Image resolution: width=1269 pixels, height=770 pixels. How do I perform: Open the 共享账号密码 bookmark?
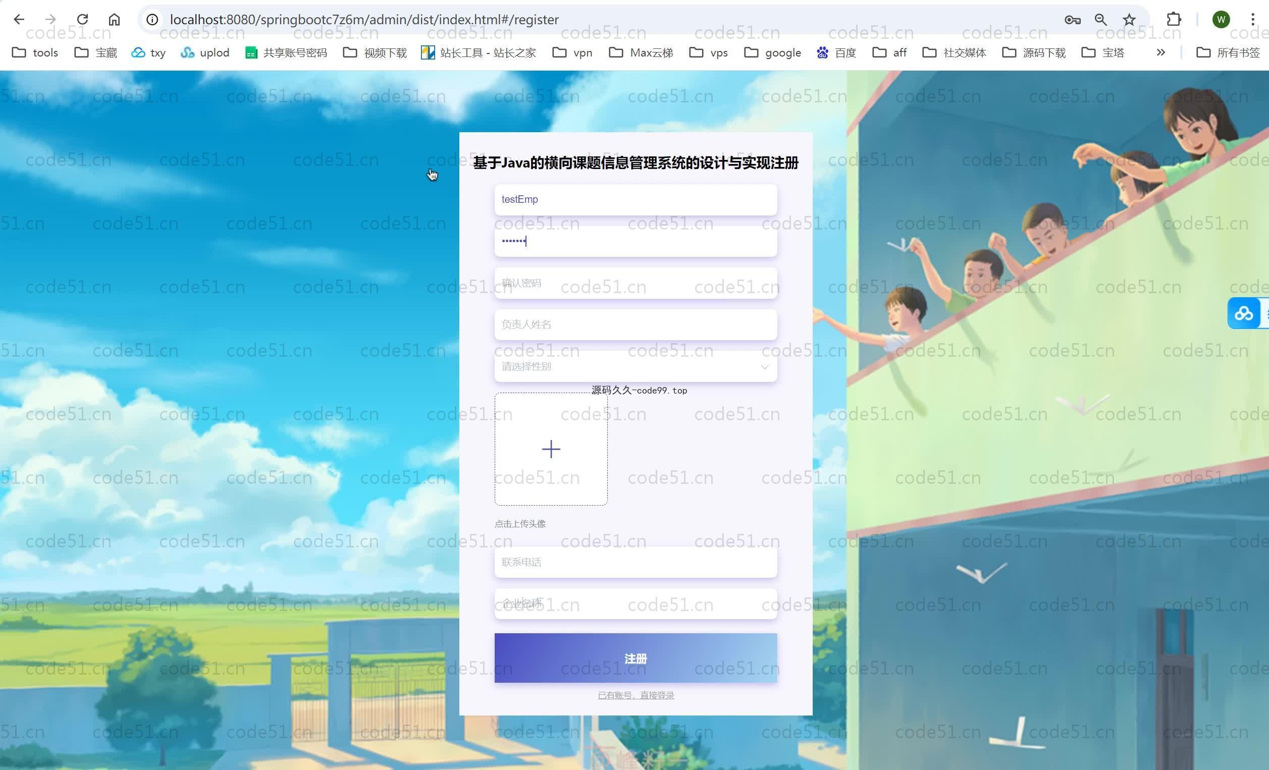286,52
